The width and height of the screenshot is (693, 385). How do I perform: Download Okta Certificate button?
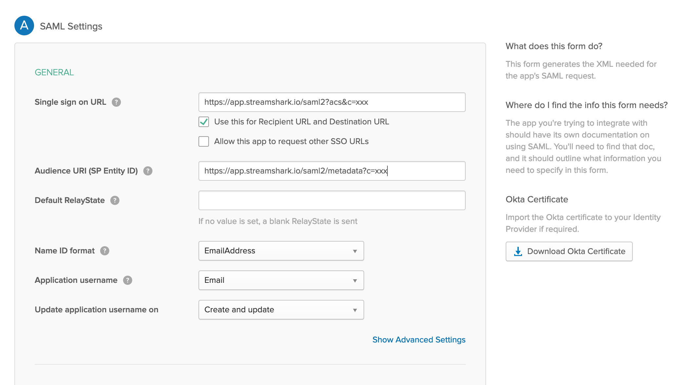569,251
